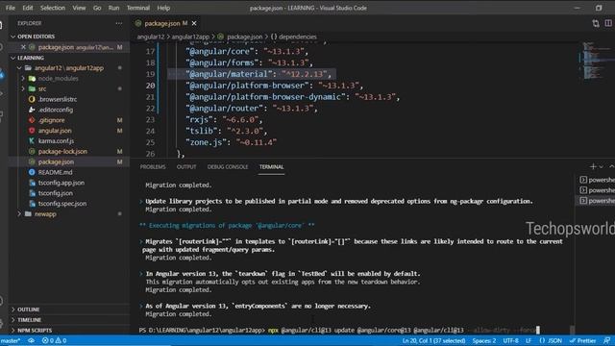Image resolution: width=615 pixels, height=346 pixels.
Task: Expand the Timeline section
Action: coord(30,320)
